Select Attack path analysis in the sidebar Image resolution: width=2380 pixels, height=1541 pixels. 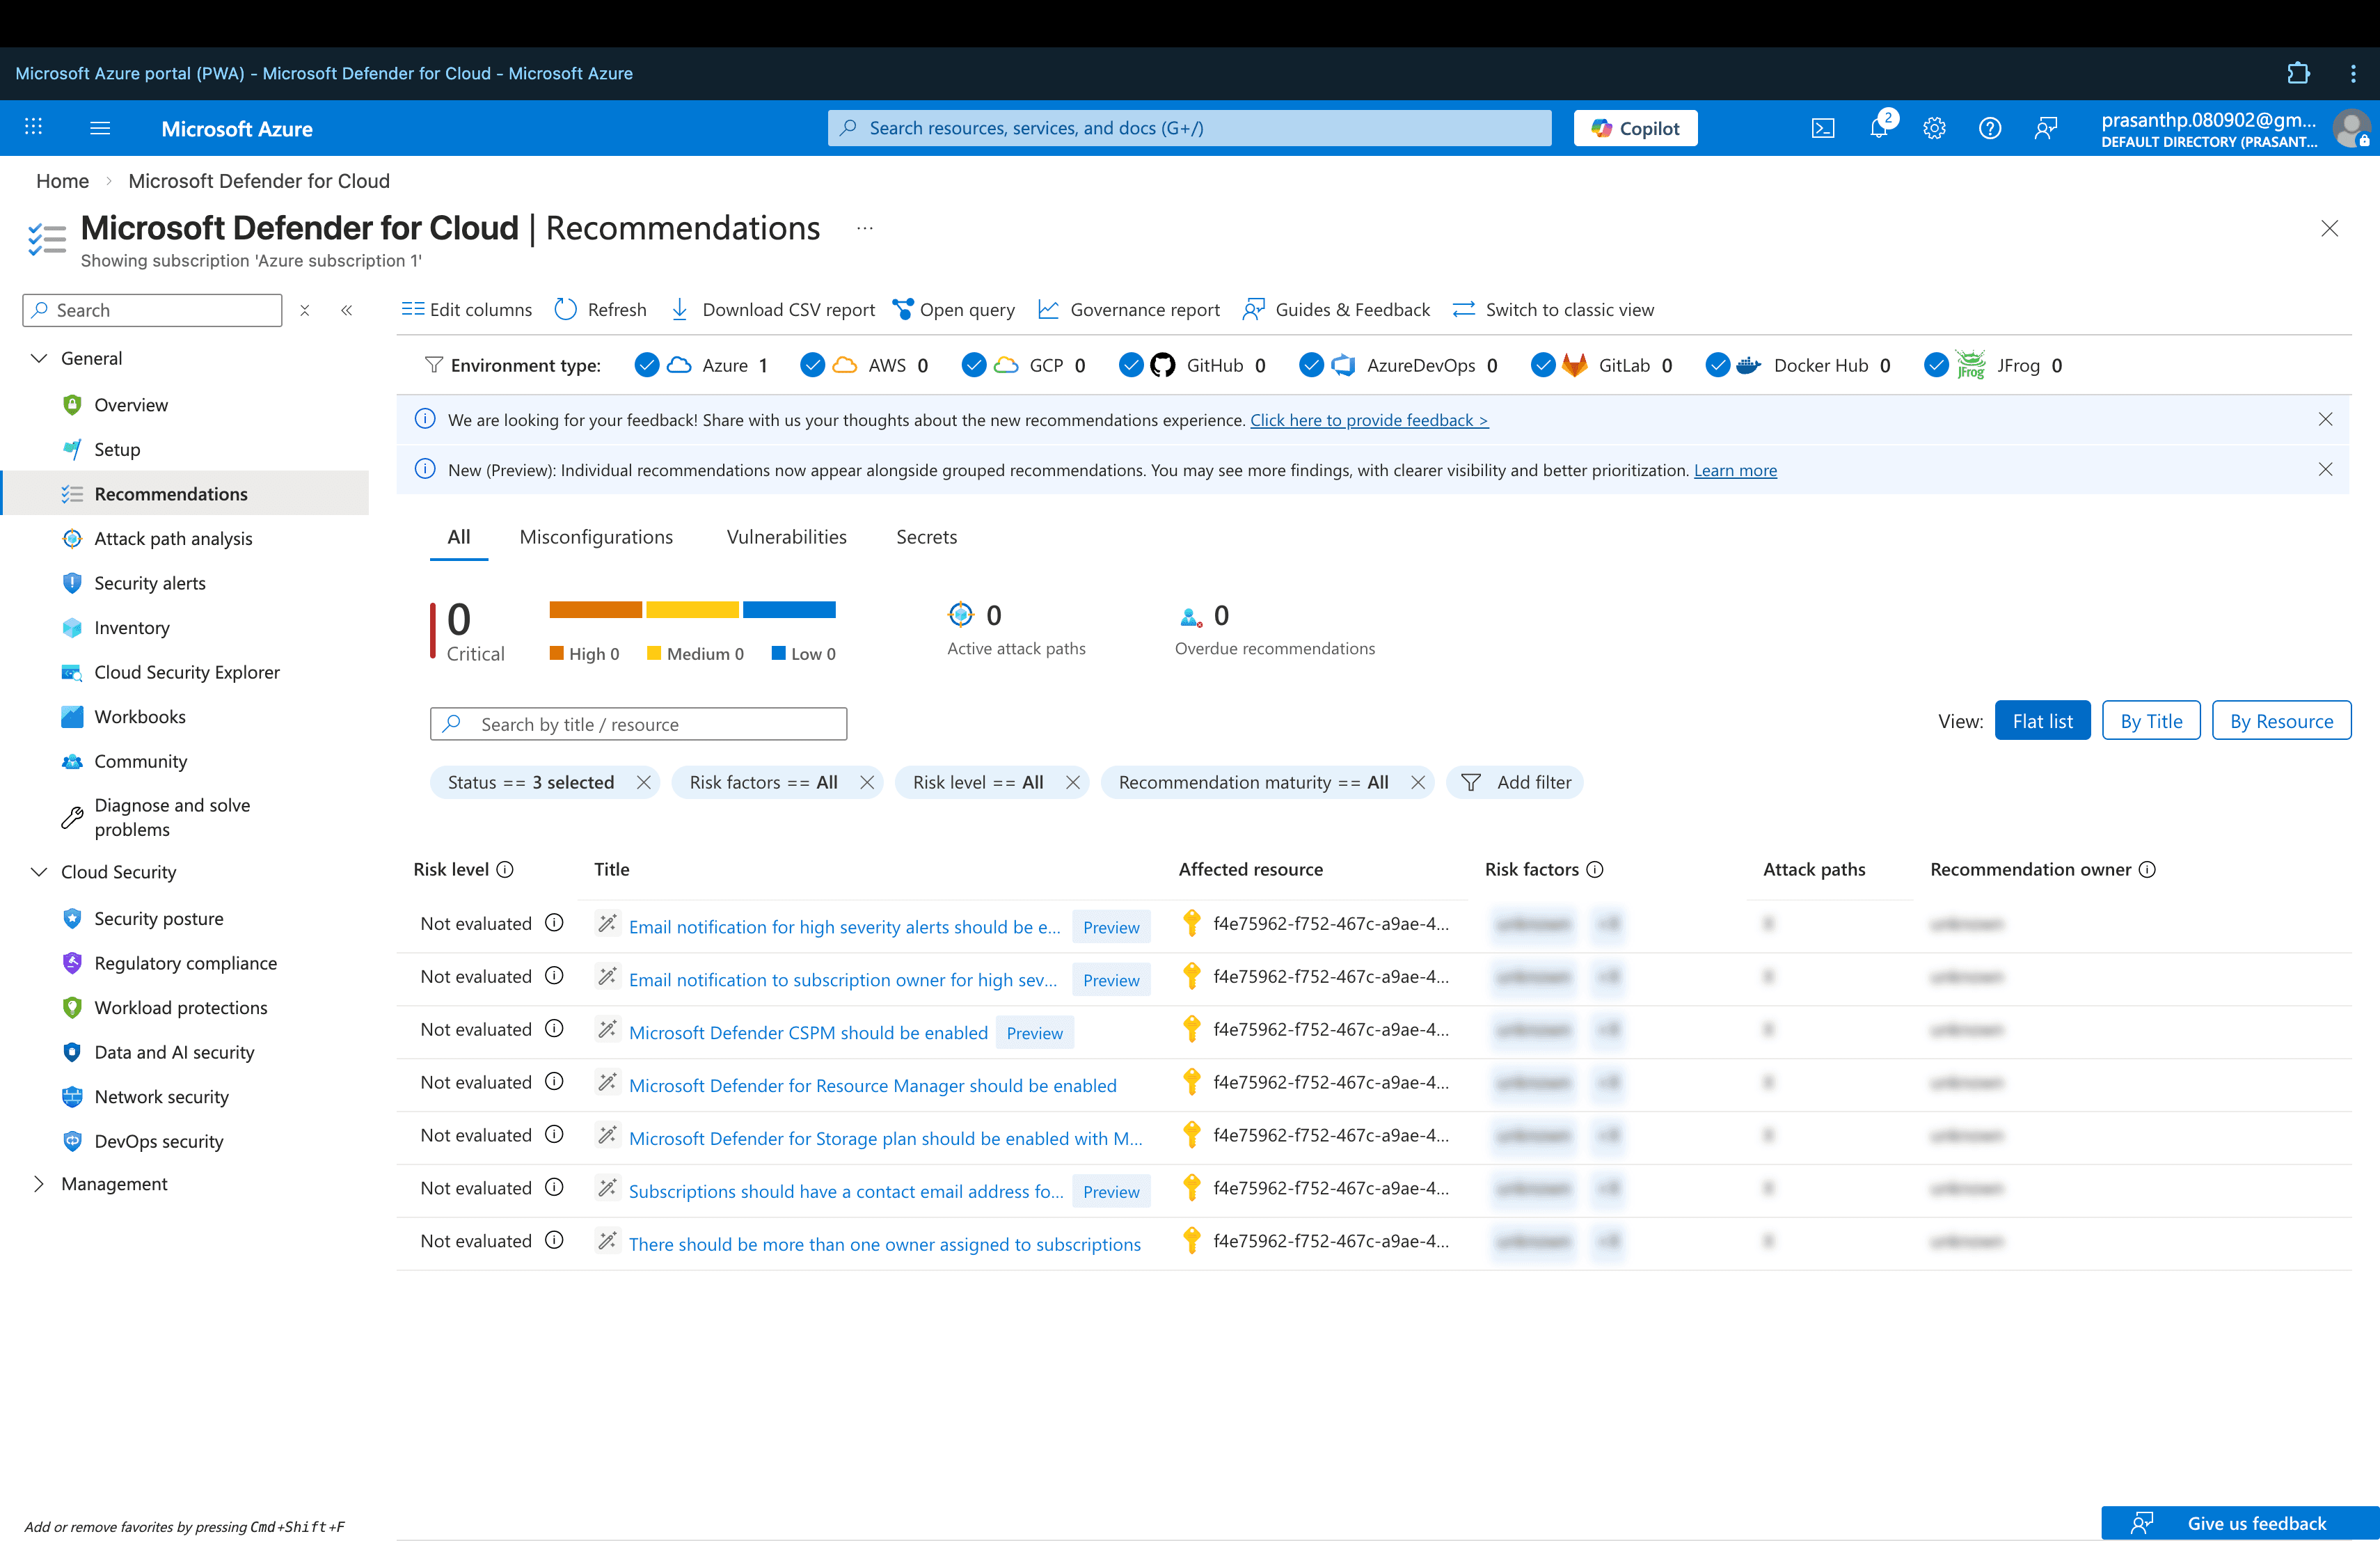click(173, 538)
